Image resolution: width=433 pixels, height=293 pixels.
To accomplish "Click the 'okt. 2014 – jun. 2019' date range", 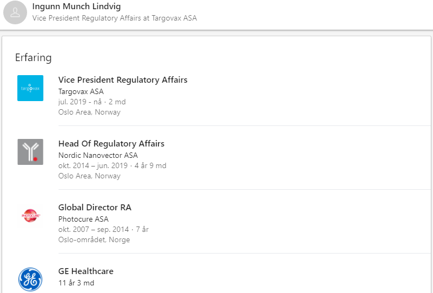I will 93,166.
